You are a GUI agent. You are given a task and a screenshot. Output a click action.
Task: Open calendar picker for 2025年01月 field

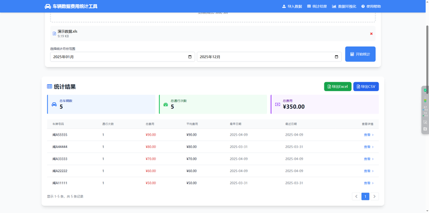point(190,57)
